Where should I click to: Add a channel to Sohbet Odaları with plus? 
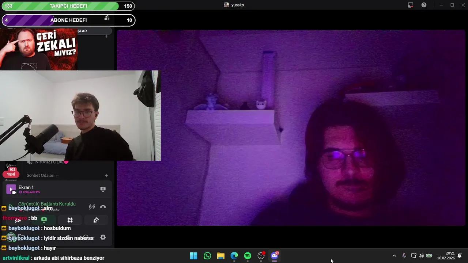106,176
